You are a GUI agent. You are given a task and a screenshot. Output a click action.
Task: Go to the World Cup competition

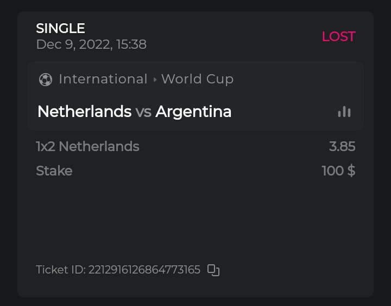pyautogui.click(x=197, y=79)
